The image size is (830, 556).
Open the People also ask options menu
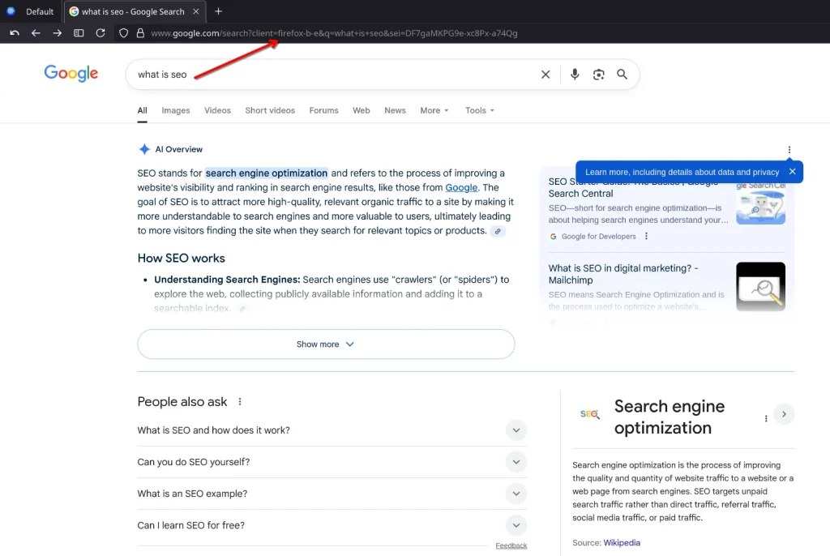[x=240, y=402]
